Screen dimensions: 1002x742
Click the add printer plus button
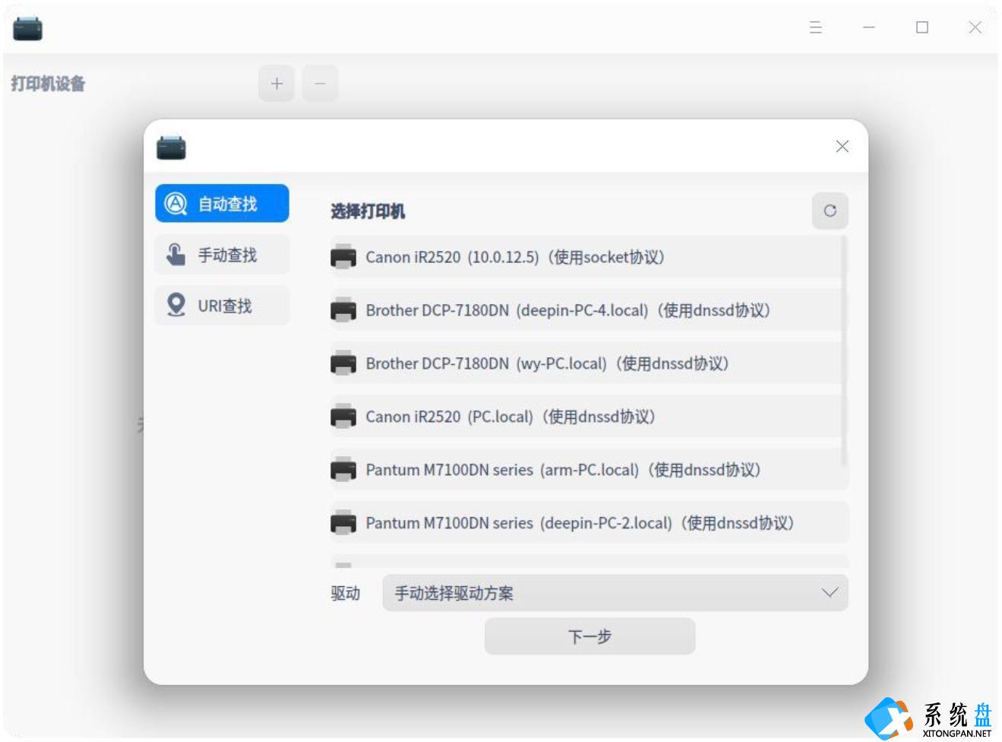277,83
